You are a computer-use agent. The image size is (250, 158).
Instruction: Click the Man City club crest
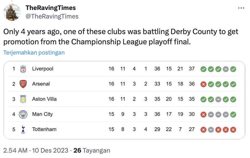pyautogui.click(x=23, y=114)
